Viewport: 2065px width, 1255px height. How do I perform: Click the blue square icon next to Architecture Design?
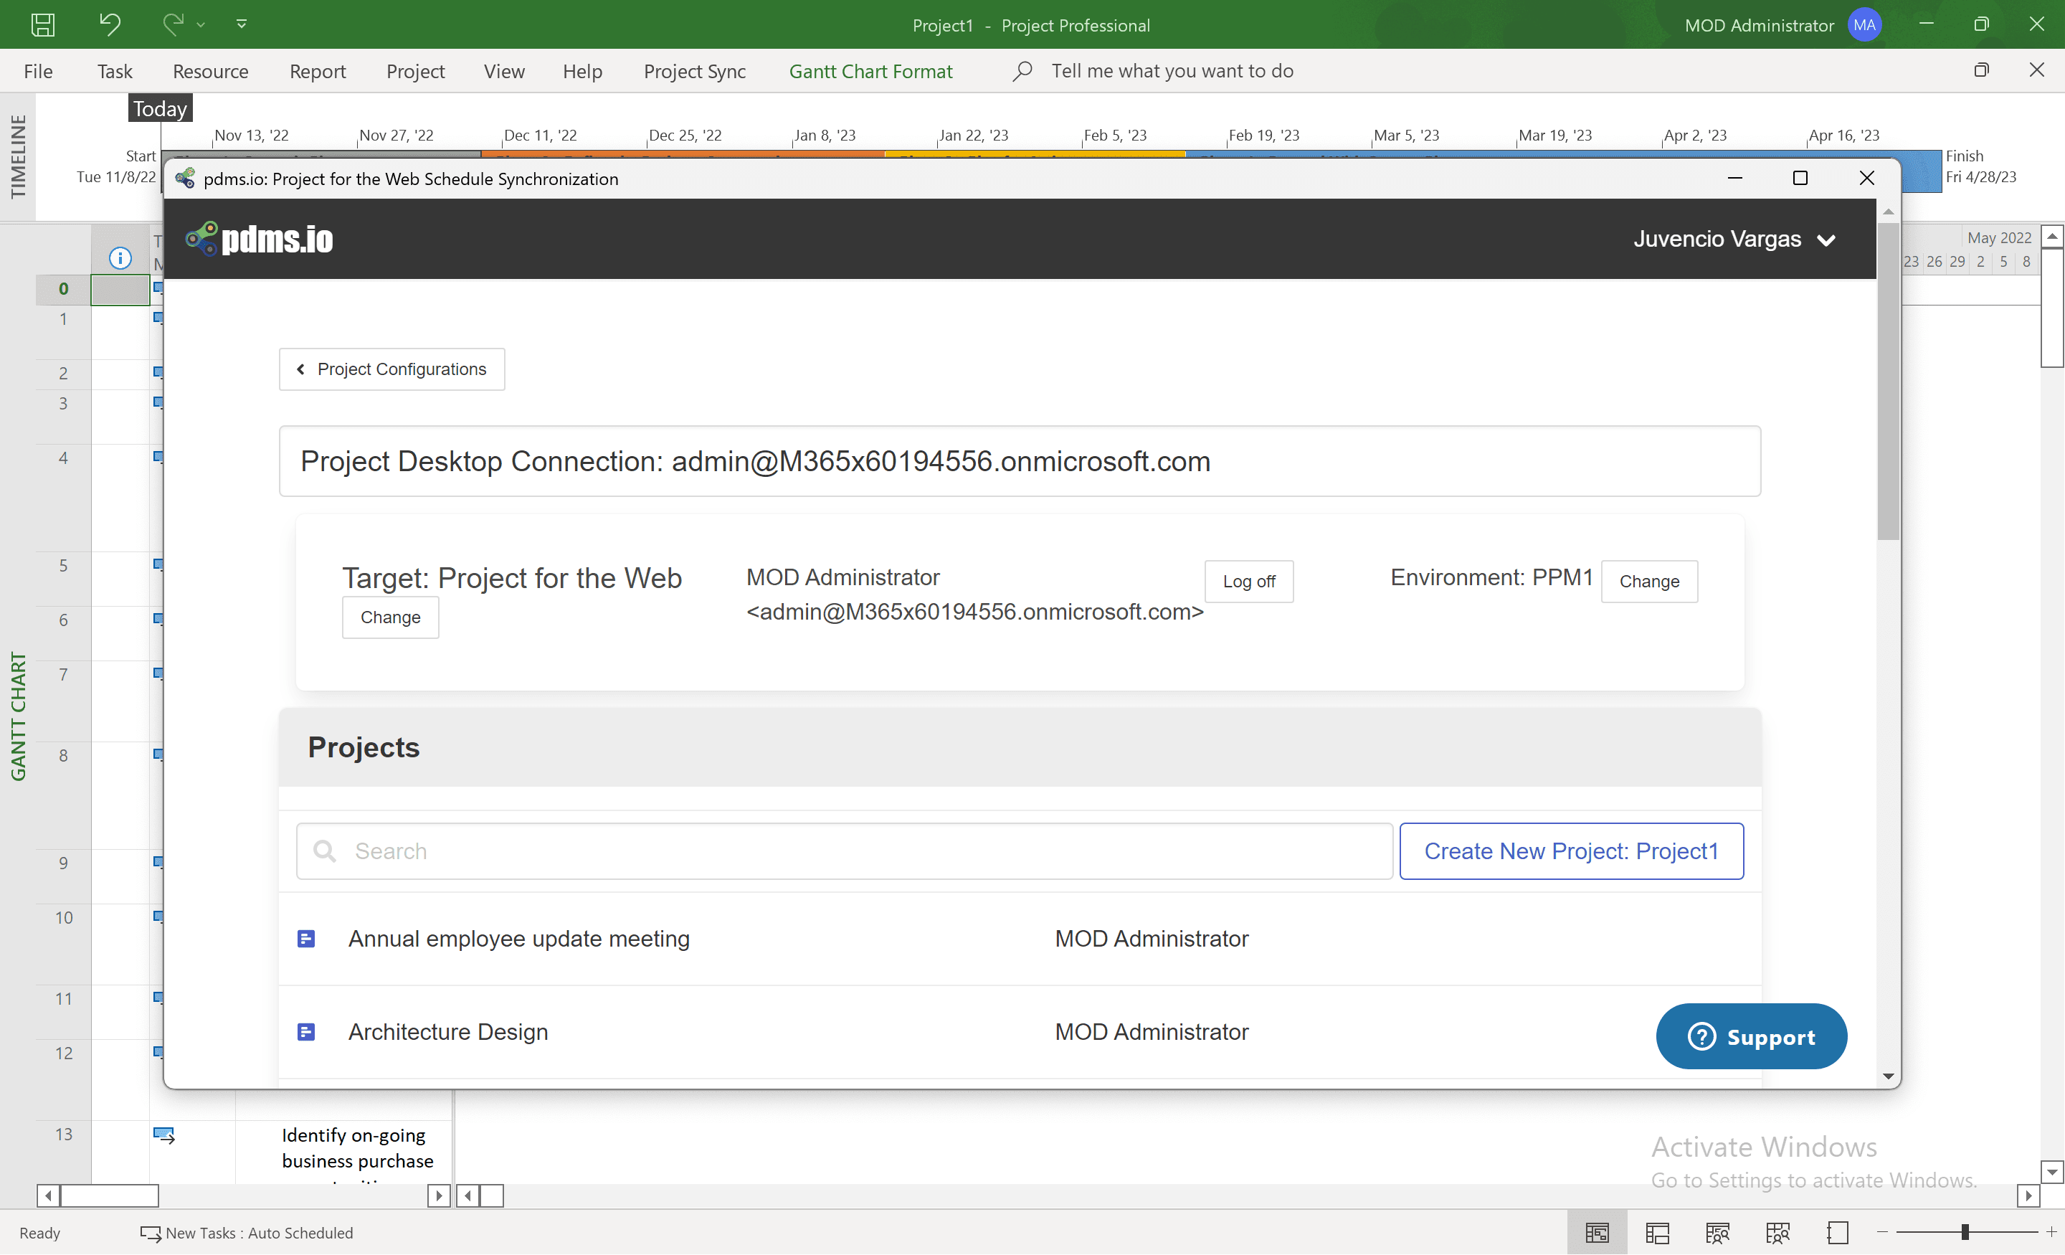point(308,1031)
